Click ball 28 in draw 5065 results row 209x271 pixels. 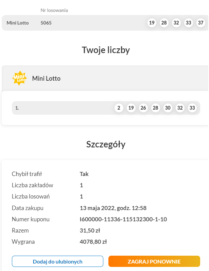click(164, 23)
